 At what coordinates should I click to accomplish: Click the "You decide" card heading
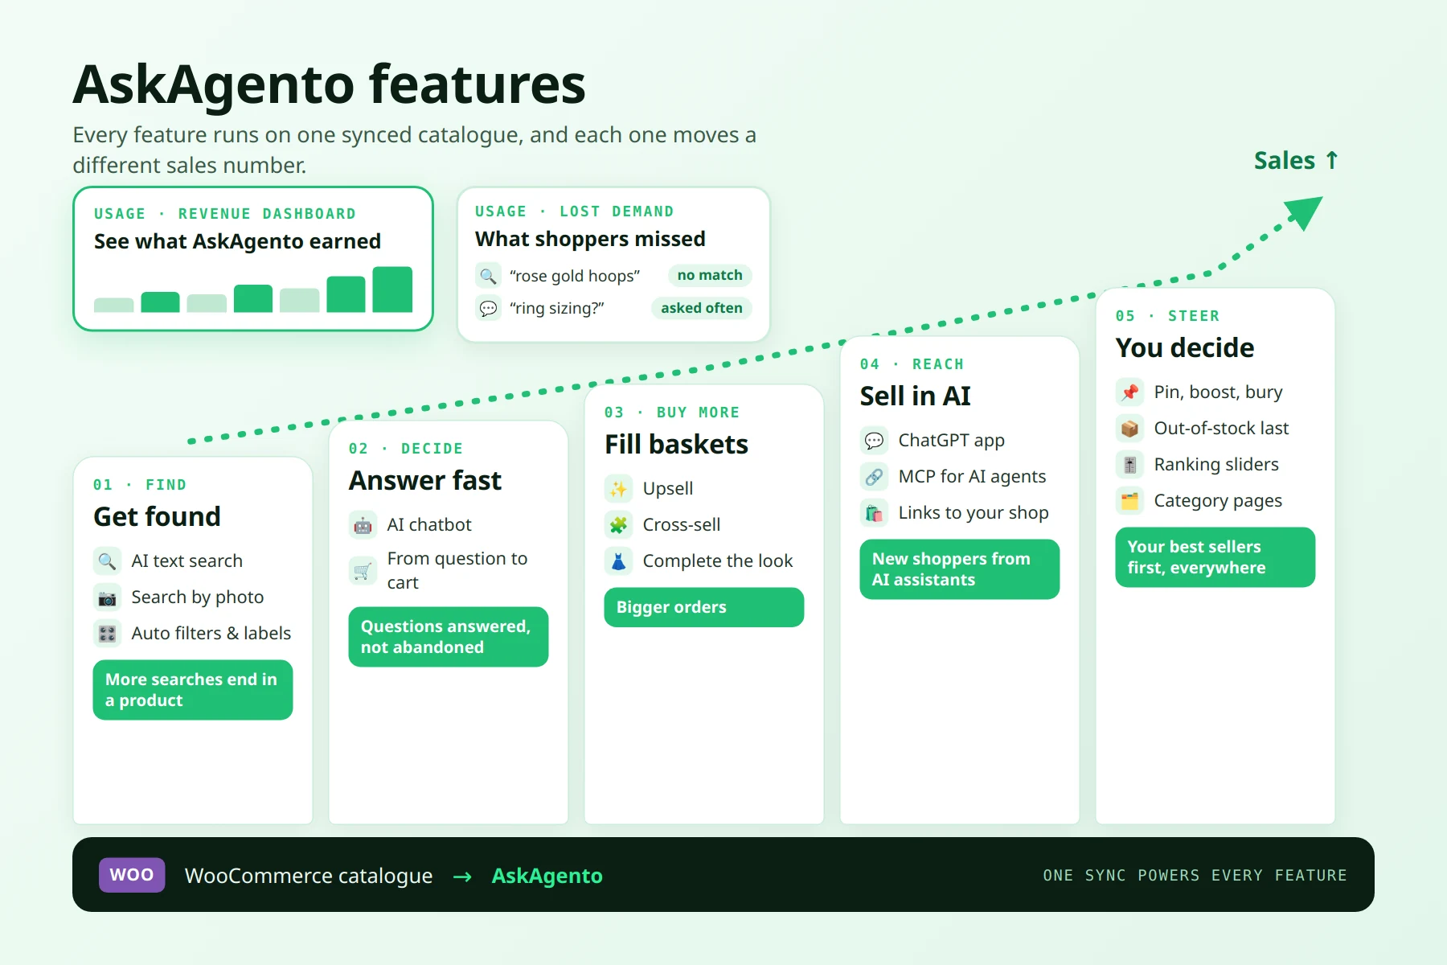pyautogui.click(x=1185, y=347)
